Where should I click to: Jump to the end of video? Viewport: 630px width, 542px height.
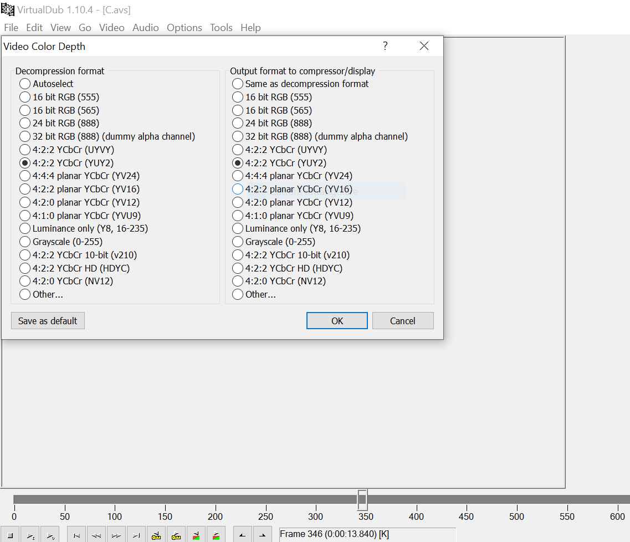coord(136,535)
